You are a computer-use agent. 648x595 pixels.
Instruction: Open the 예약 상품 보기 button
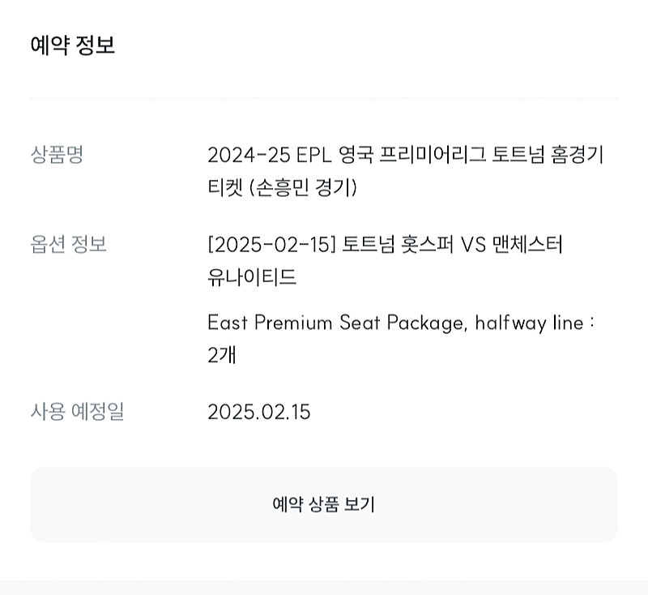pos(323,504)
